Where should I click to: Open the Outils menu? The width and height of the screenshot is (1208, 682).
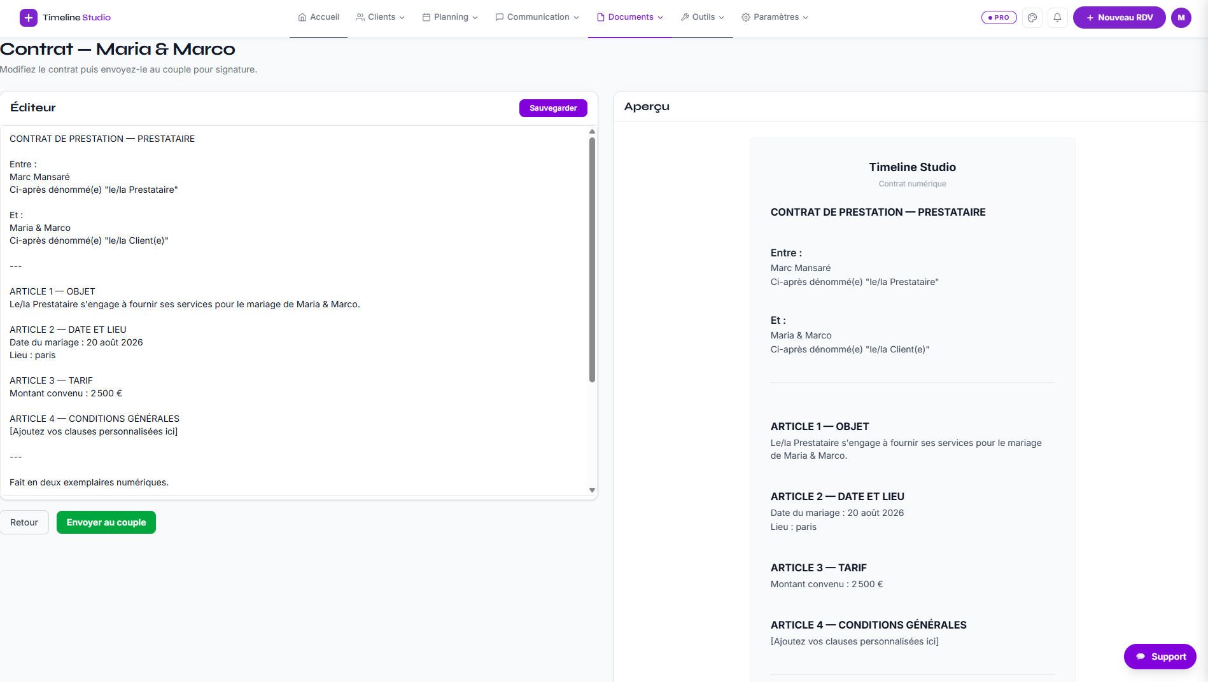point(703,17)
